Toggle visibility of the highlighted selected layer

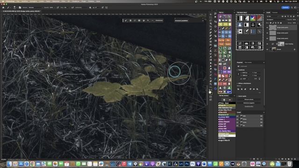coord(267,28)
